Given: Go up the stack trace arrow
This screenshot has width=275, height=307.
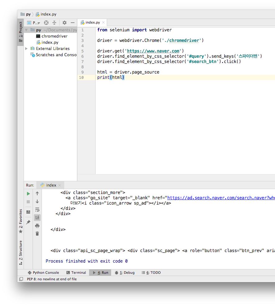Looking at the screenshot, I should coord(37,193).
